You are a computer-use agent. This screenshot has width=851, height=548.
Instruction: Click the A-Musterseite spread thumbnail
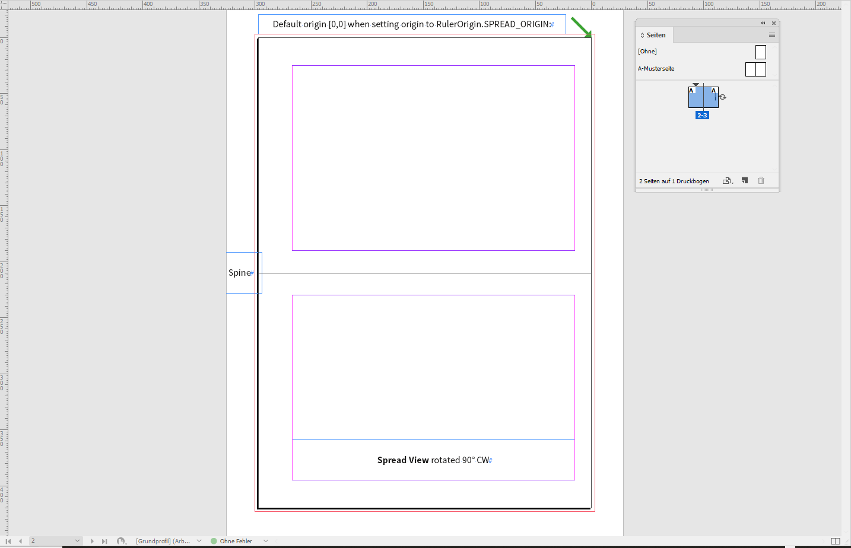(755, 69)
